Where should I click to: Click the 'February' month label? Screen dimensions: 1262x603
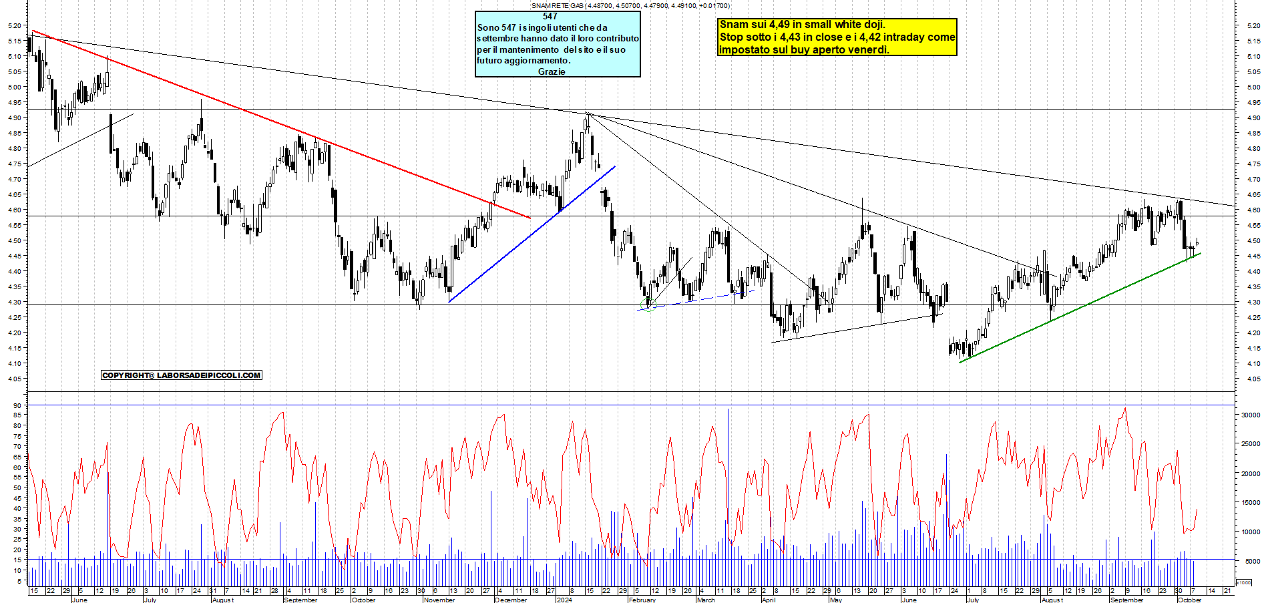click(642, 600)
